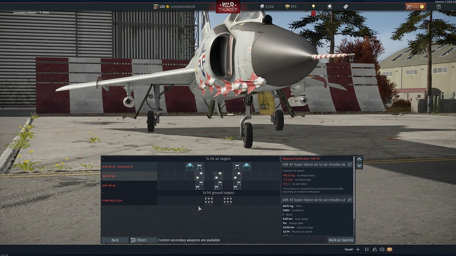Click right AIM-4G x6 row missile pair icon

point(237,185)
